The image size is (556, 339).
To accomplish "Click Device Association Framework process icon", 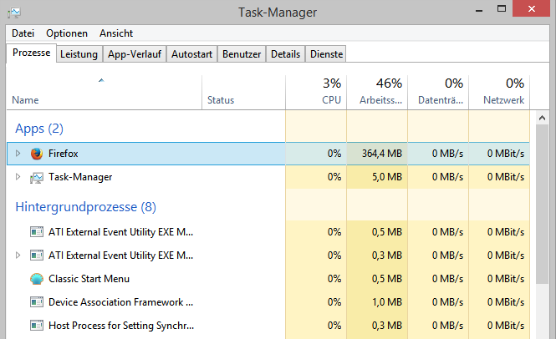I will click(x=36, y=301).
